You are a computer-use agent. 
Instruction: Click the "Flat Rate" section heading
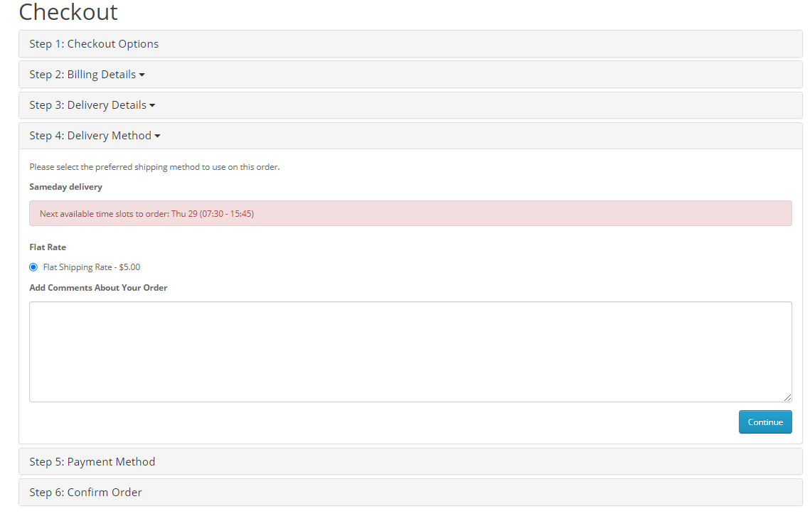tap(48, 247)
